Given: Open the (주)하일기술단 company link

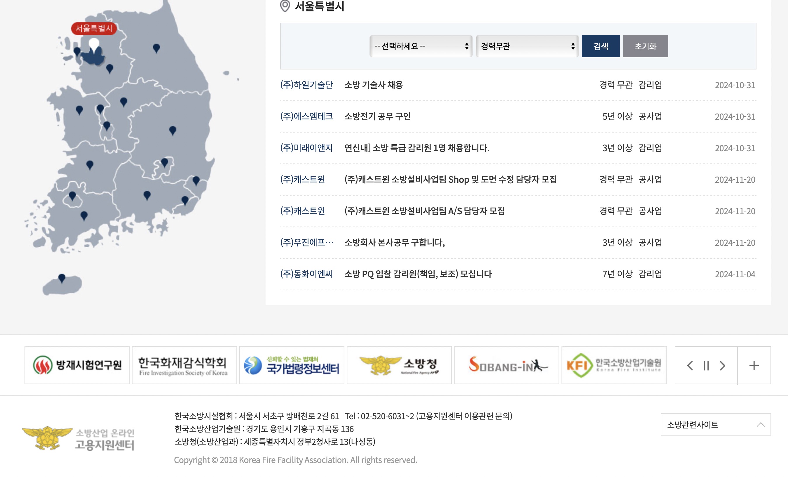Looking at the screenshot, I should [306, 85].
